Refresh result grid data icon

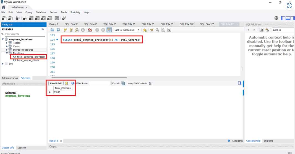[73, 83]
